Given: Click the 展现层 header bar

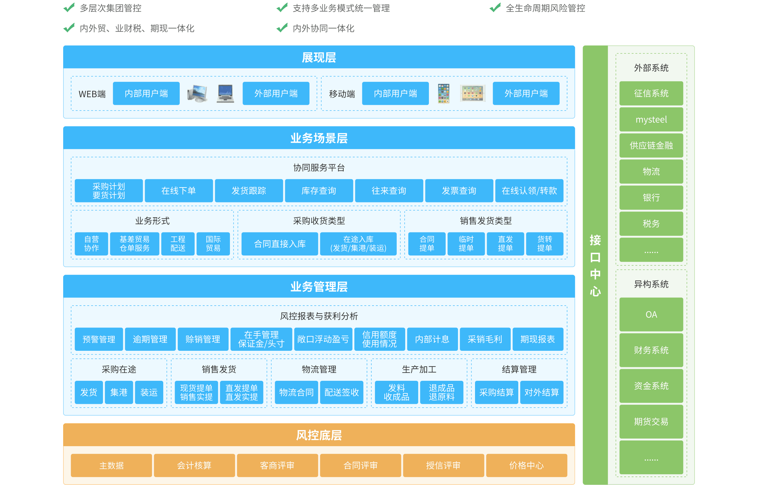Looking at the screenshot, I should point(319,57).
